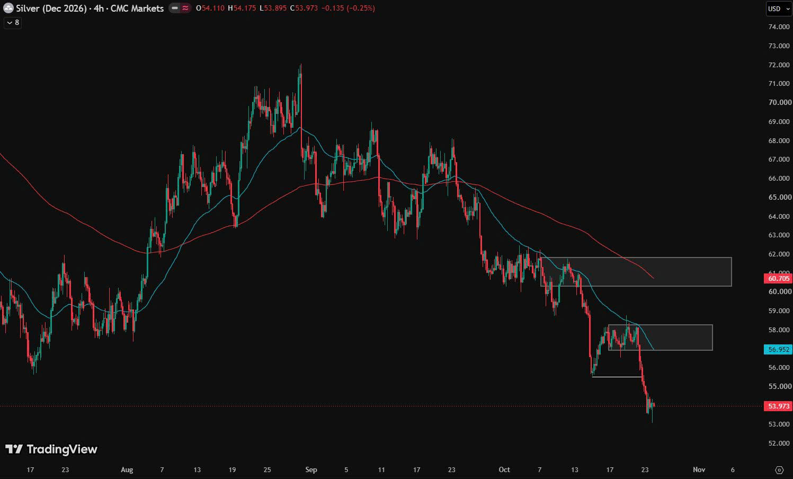Click the Oct label on time axis
Viewport: 793px width, 479px height.
pos(504,469)
